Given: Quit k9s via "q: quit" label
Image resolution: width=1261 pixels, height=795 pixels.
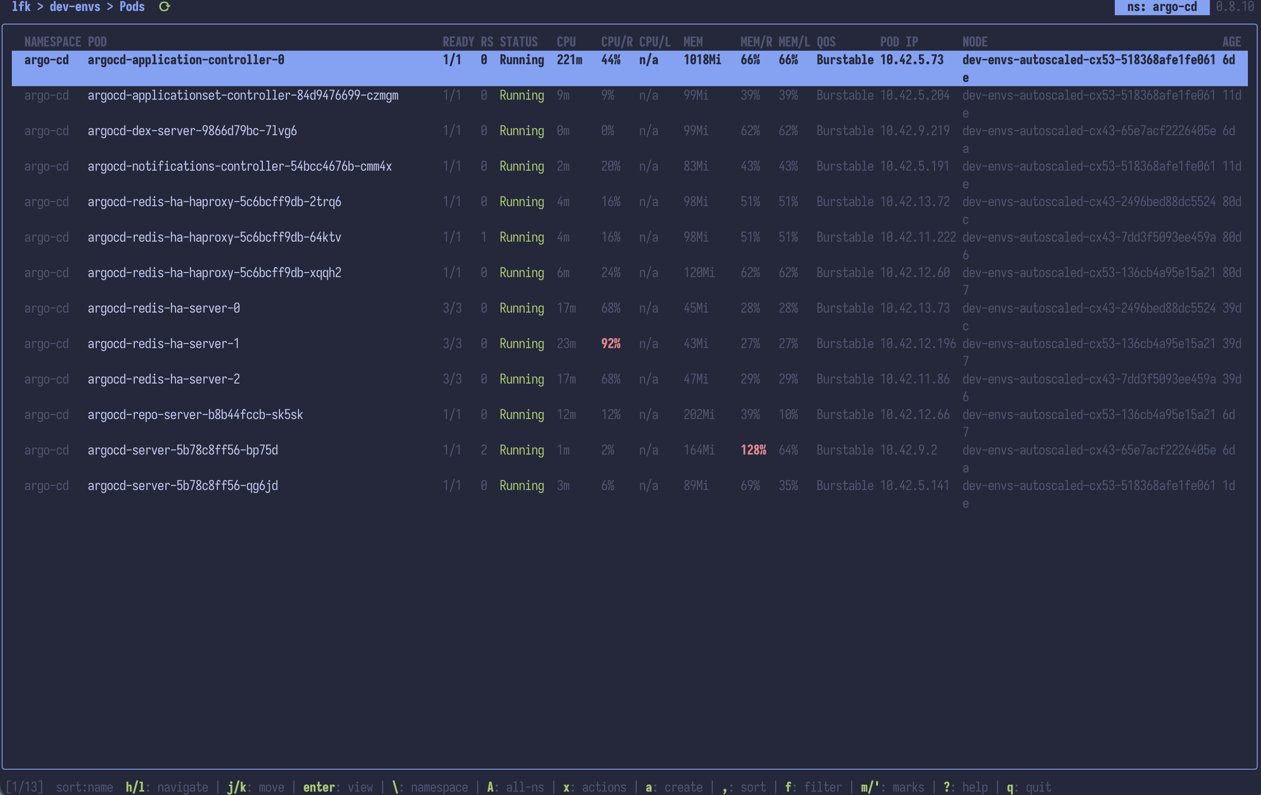Looking at the screenshot, I should pos(1029,787).
